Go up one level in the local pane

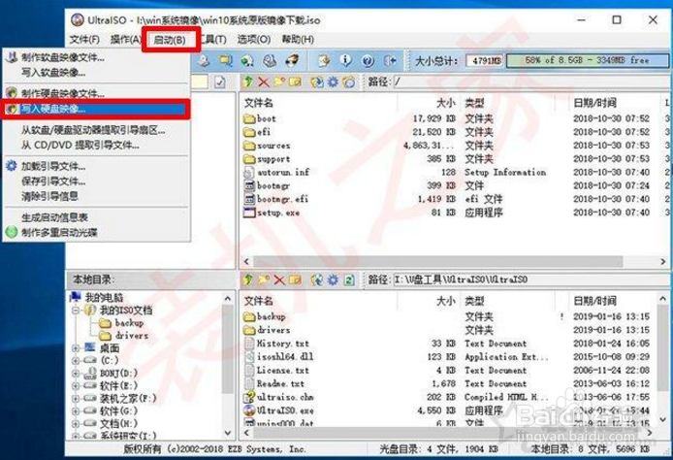click(247, 280)
